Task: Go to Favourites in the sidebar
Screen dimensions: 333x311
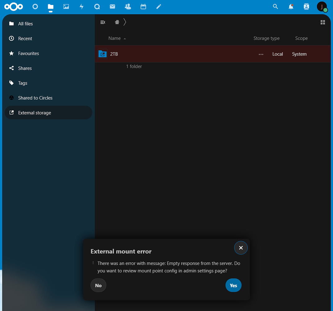Action: (28, 53)
